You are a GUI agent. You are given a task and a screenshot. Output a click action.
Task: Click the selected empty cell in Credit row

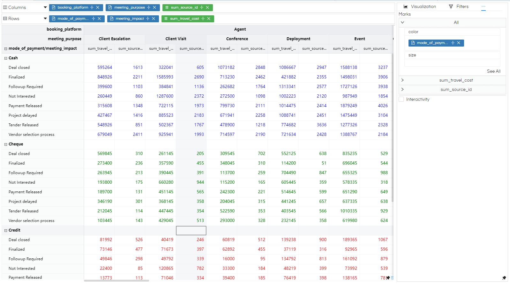pos(191,230)
